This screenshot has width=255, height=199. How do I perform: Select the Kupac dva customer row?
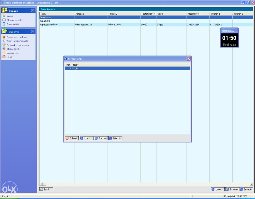pos(146,21)
